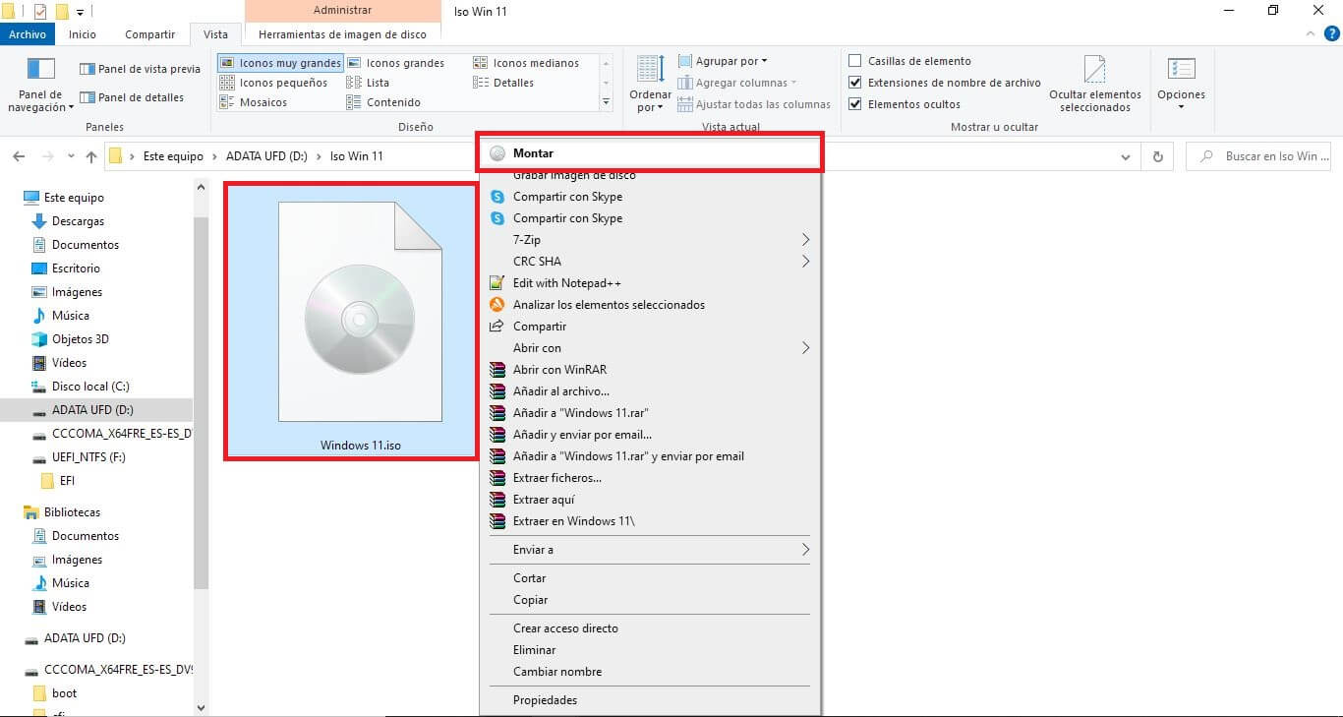This screenshot has height=717, width=1343.
Task: Click the Buscar en Iso Win search box
Action: click(1260, 156)
